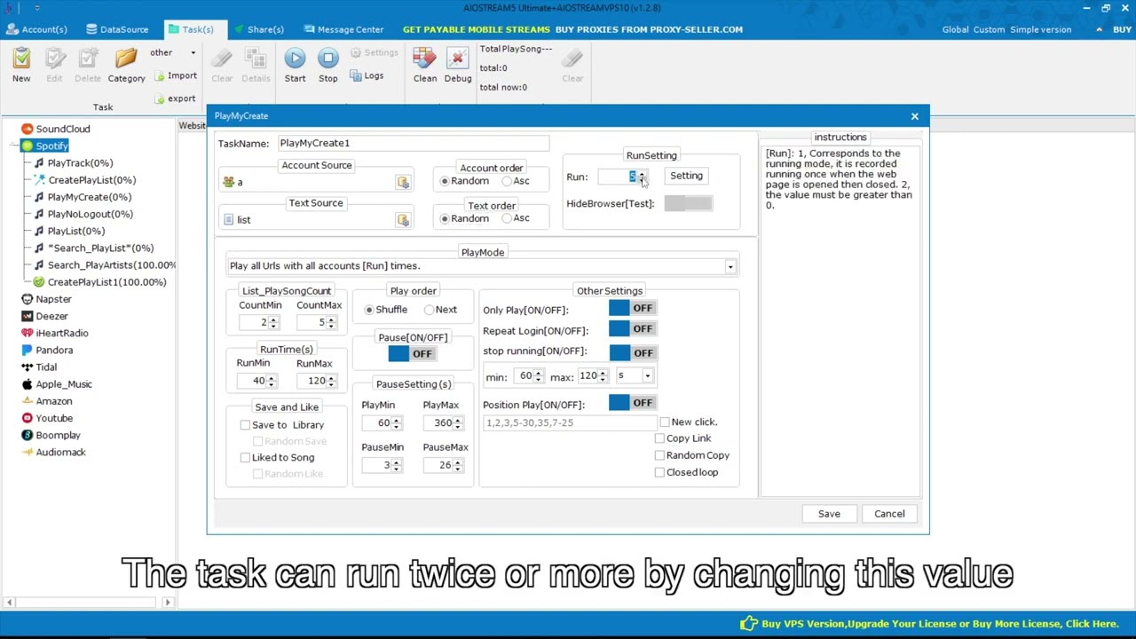The width and height of the screenshot is (1136, 639).
Task: Click the TaskName input field
Action: (x=413, y=143)
